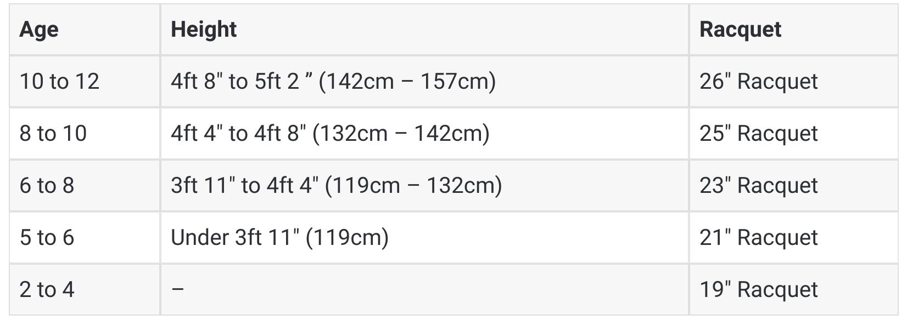The width and height of the screenshot is (907, 326).
Task: Click the Racquet column header
Action: click(794, 30)
